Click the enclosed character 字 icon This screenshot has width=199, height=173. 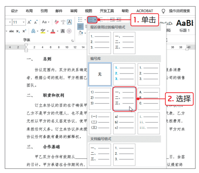click(x=69, y=31)
